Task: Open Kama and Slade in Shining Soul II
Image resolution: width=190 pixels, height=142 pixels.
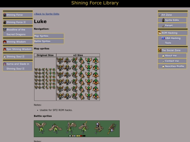Action: pyautogui.click(x=18, y=66)
